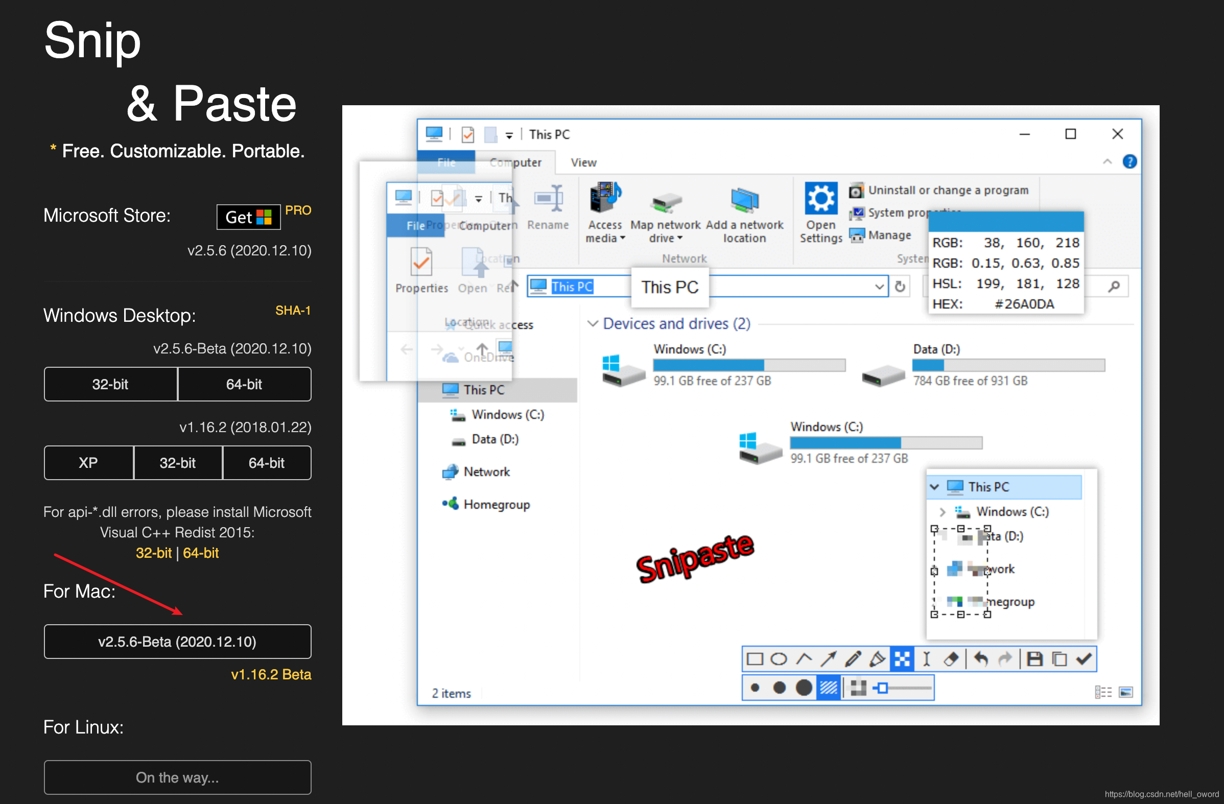Screen dimensions: 1224x804
Task: Click the undo arrow in Snipaste toolbar
Action: [981, 659]
